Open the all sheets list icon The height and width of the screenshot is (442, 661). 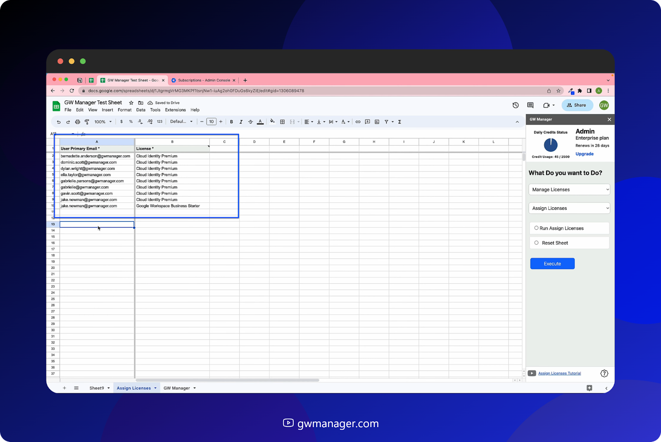tap(76, 388)
